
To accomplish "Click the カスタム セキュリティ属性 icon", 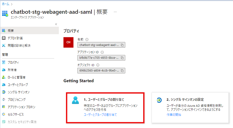I will tap(4, 122).
